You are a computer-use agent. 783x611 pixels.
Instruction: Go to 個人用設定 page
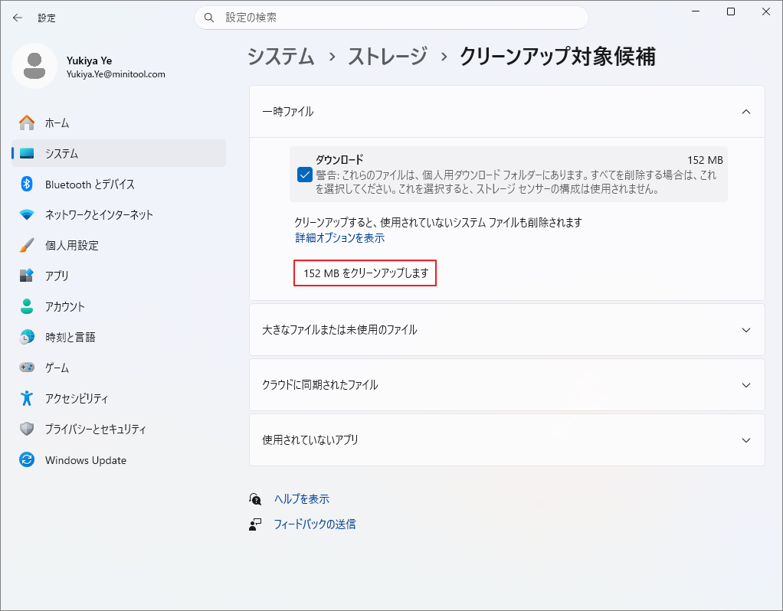[x=119, y=245]
